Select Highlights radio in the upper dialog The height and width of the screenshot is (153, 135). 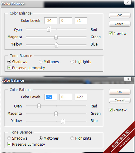click(x=72, y=62)
